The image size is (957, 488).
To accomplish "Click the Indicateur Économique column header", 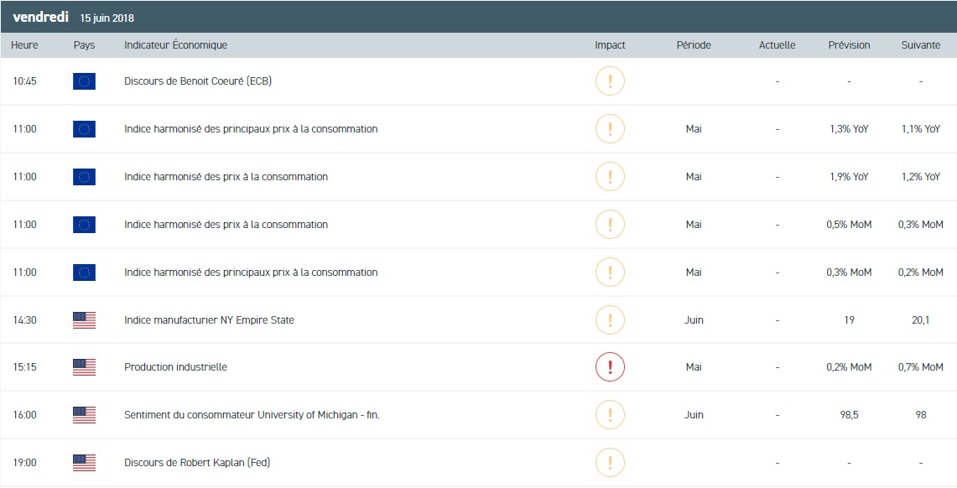I will click(x=175, y=45).
